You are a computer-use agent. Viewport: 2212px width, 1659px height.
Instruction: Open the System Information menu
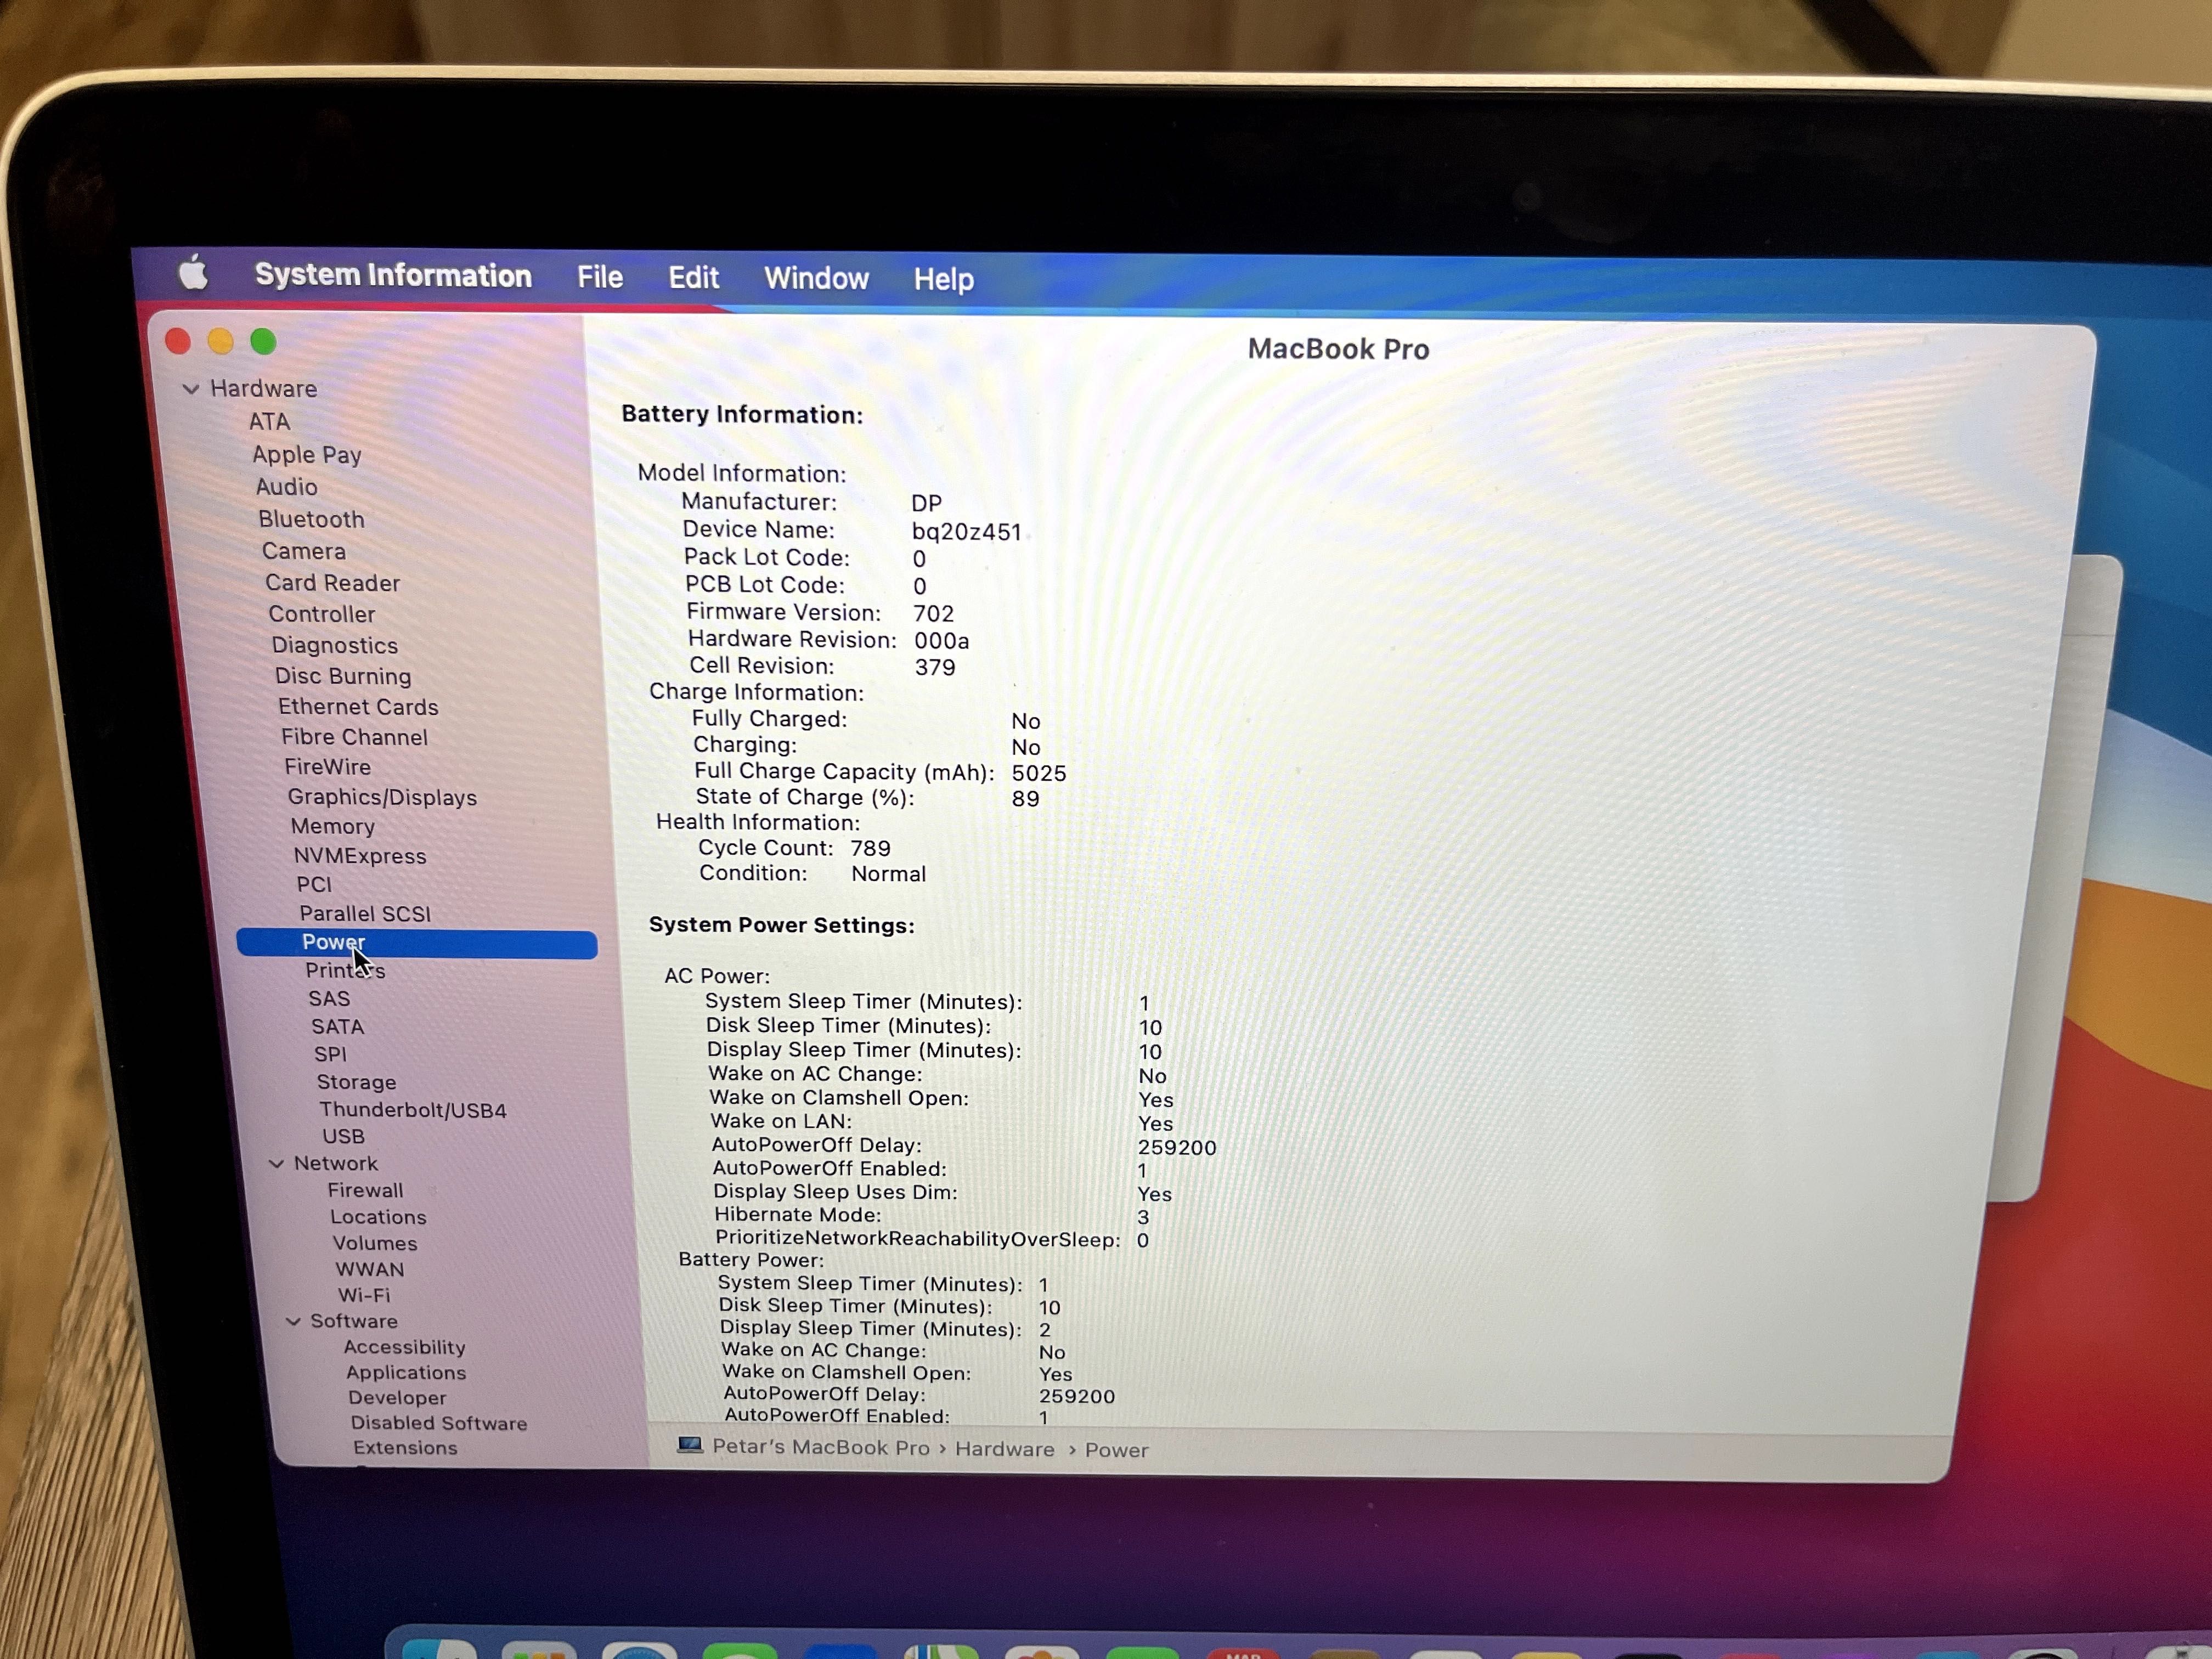point(393,275)
